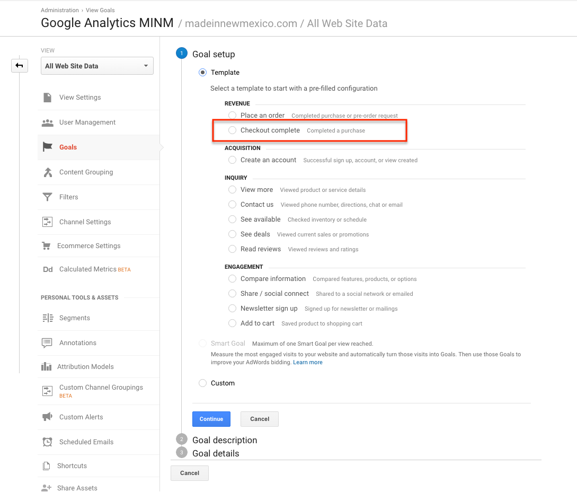This screenshot has height=501, width=577.
Task: Open User Management via the people icon
Action: click(x=48, y=122)
